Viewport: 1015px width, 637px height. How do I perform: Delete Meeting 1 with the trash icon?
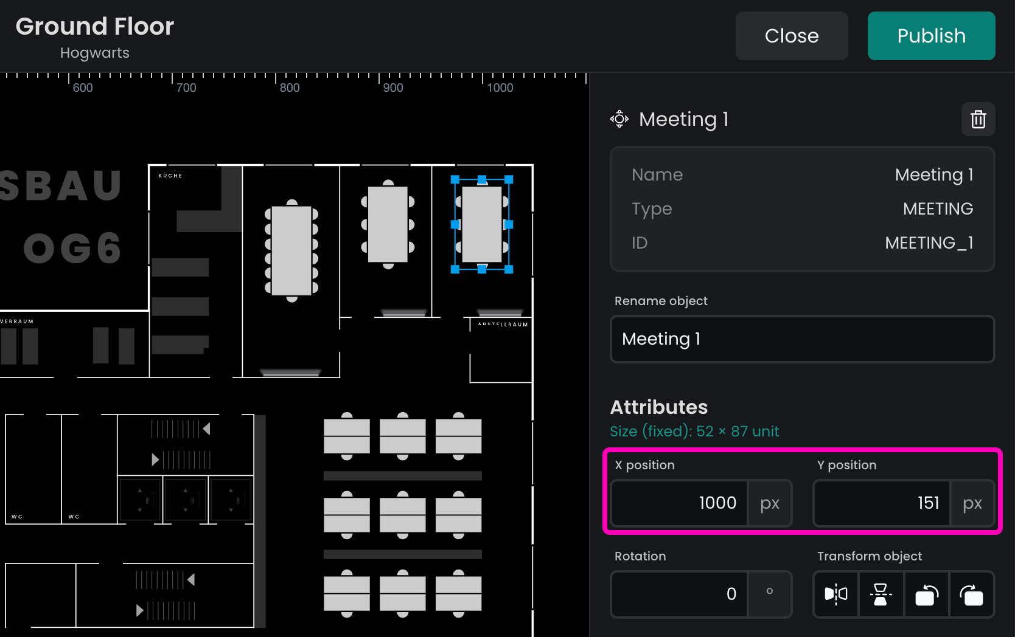point(978,119)
